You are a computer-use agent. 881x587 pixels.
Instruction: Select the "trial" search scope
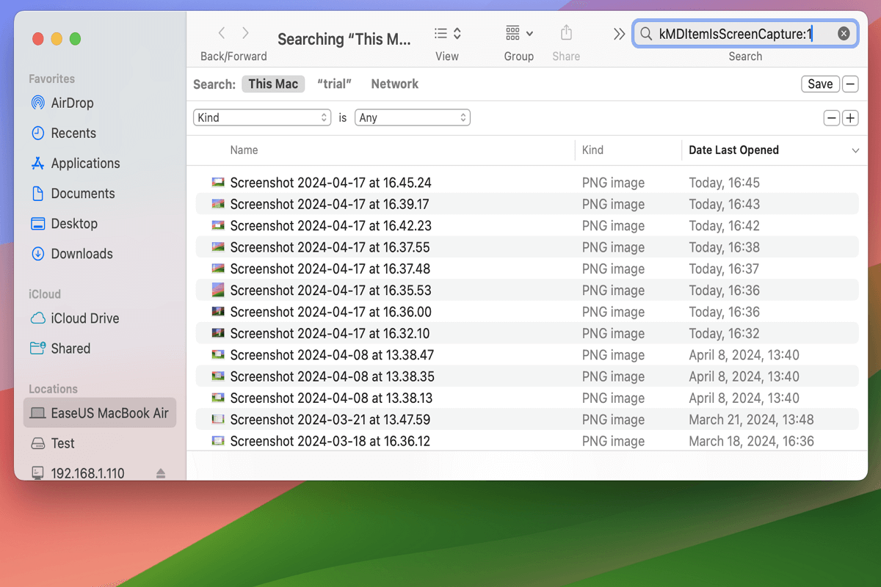[x=334, y=84]
